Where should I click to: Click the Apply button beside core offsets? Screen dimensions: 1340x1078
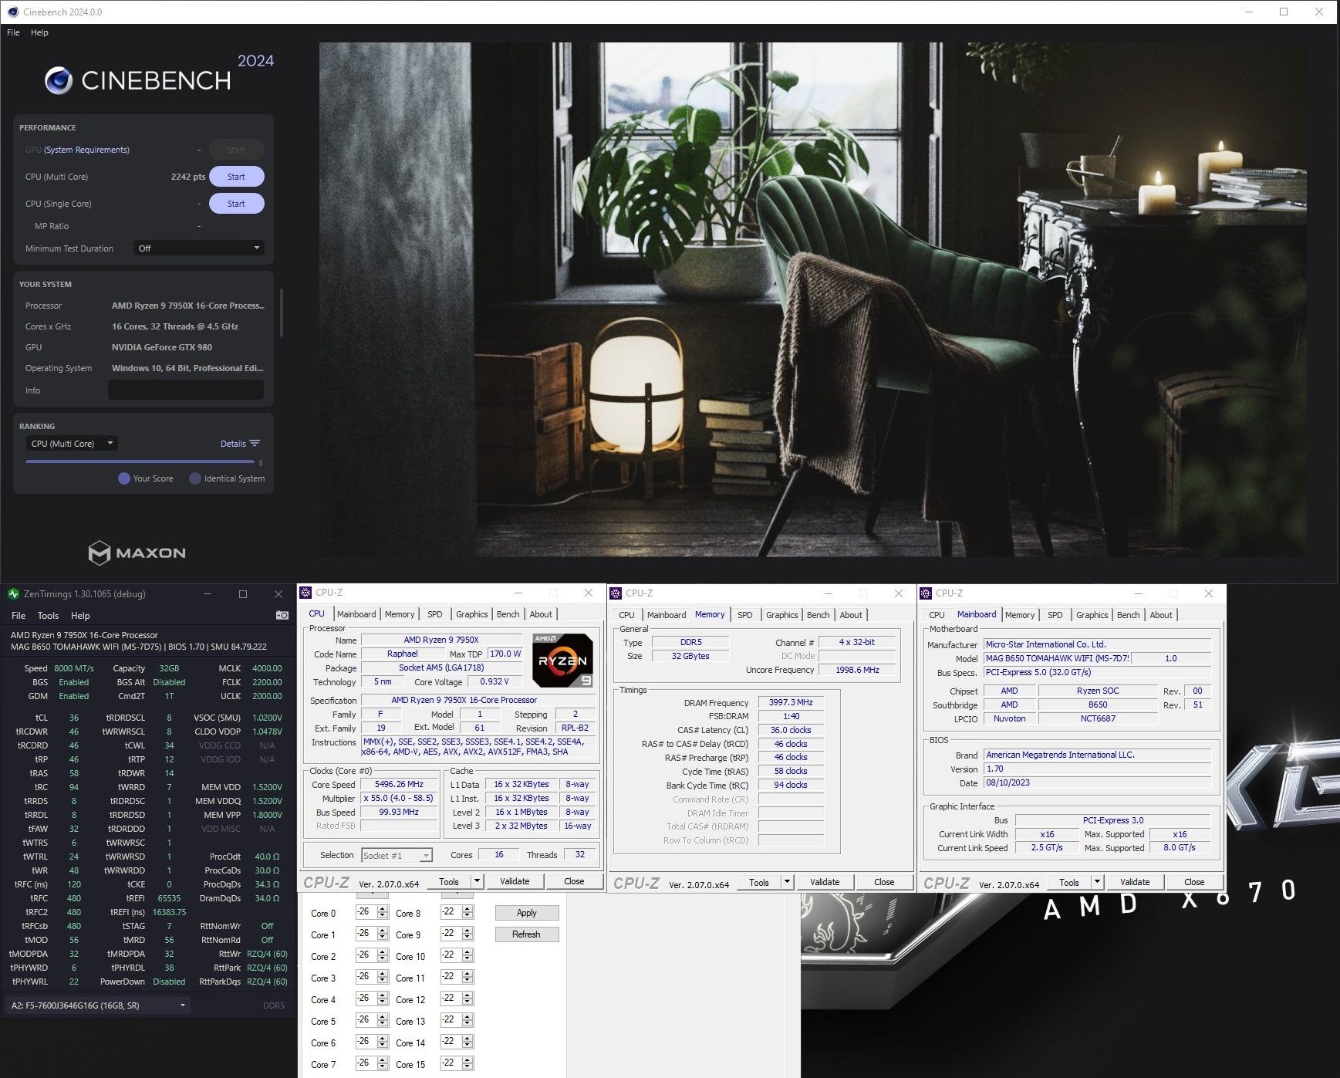tap(527, 913)
